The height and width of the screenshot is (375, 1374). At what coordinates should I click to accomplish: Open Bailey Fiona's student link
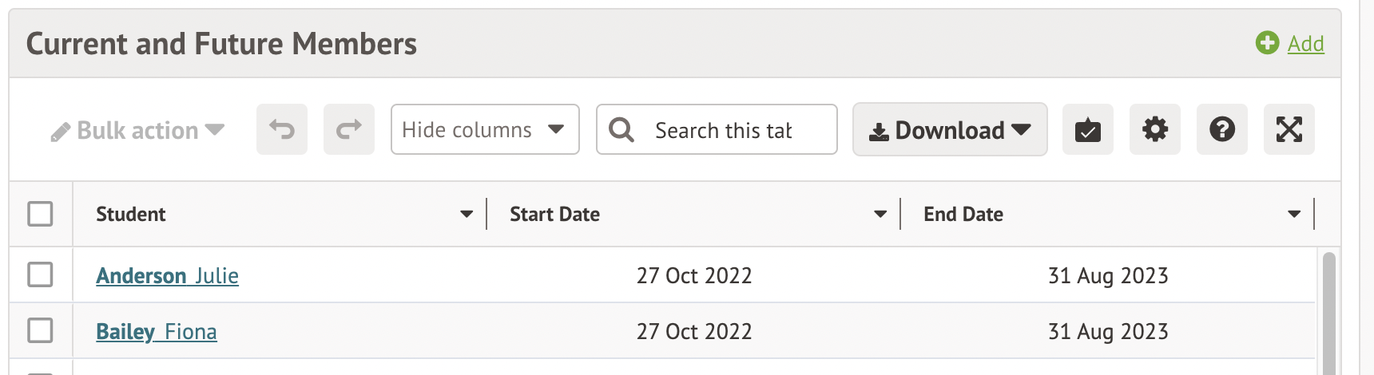156,332
